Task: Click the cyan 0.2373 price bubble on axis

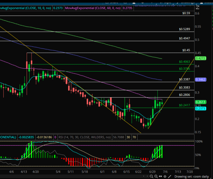Action: coord(201,109)
